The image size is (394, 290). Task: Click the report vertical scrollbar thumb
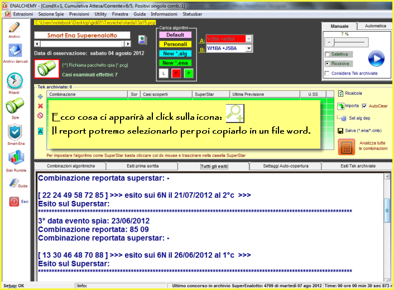(x=387, y=210)
